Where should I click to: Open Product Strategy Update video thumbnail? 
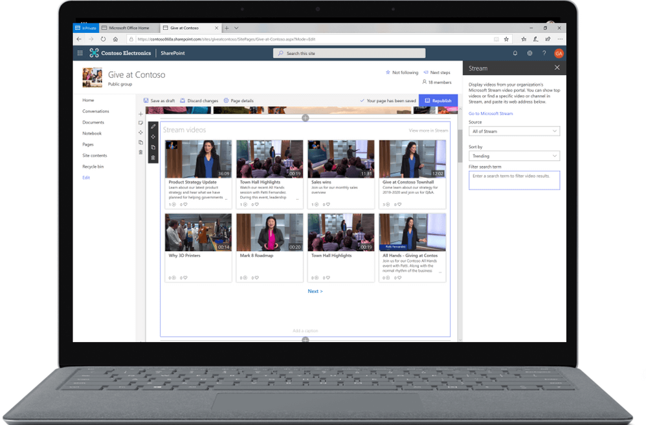198,159
